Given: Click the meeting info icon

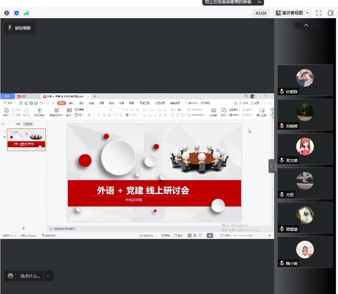Looking at the screenshot, I should [7, 13].
